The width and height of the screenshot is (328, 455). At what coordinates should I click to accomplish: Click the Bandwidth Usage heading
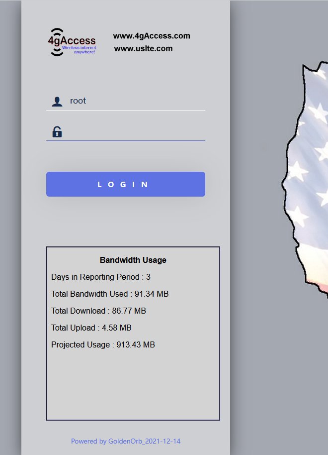point(133,260)
